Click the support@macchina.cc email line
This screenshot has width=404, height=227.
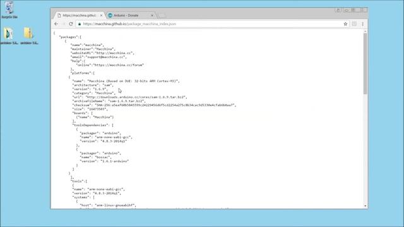[x=98, y=57]
